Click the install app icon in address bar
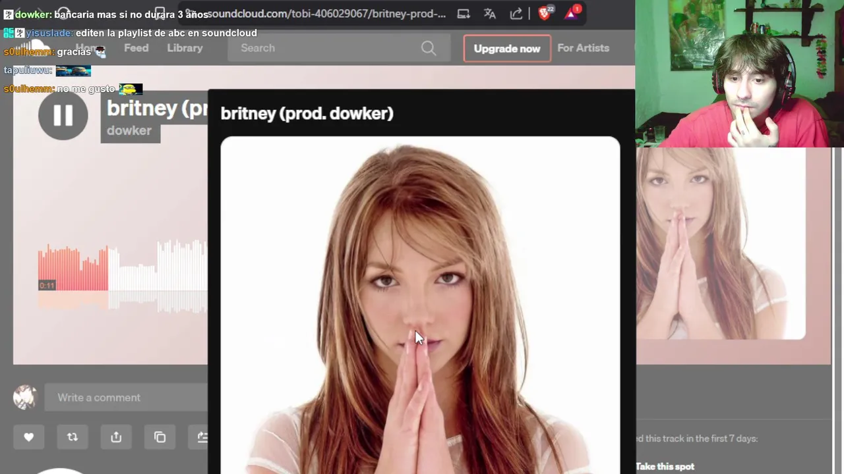Image resolution: width=844 pixels, height=474 pixels. [x=464, y=13]
